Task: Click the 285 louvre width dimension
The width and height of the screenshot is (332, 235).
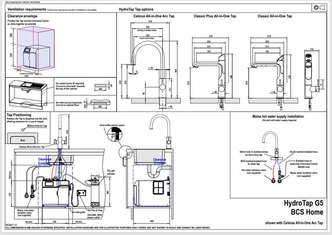Action: point(100,89)
